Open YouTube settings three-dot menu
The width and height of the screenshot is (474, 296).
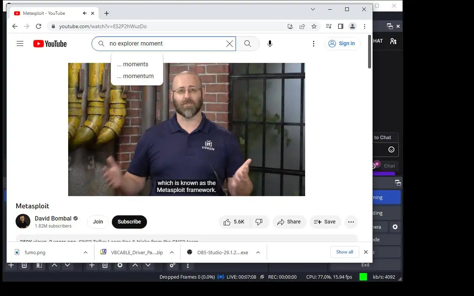[313, 44]
